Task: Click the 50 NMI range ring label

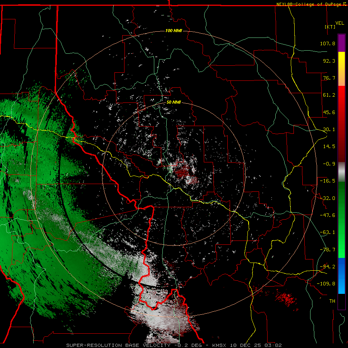Action: [174, 102]
